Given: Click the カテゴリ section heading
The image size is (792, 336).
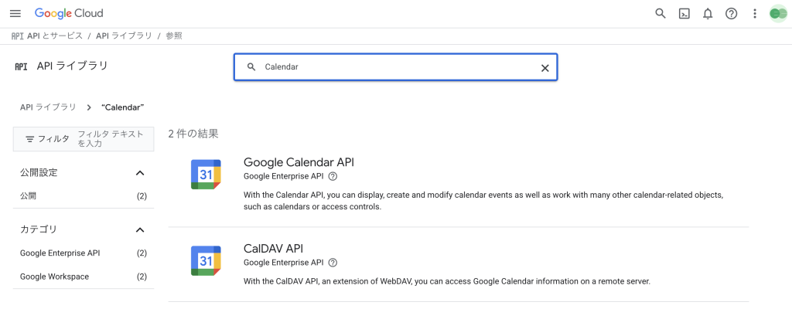Looking at the screenshot, I should click(x=39, y=229).
